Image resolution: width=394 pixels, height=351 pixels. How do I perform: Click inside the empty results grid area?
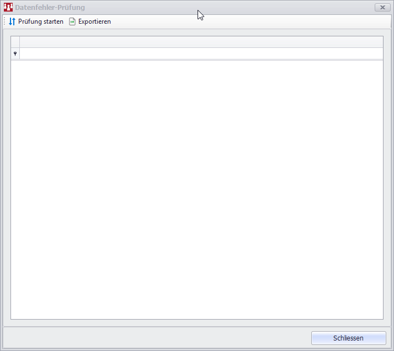[x=197, y=187]
